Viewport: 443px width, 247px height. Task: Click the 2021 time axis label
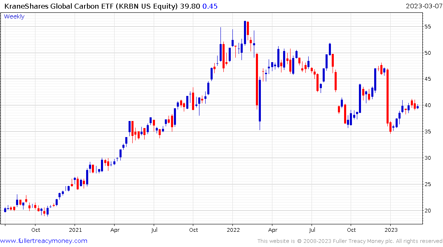coord(75,230)
